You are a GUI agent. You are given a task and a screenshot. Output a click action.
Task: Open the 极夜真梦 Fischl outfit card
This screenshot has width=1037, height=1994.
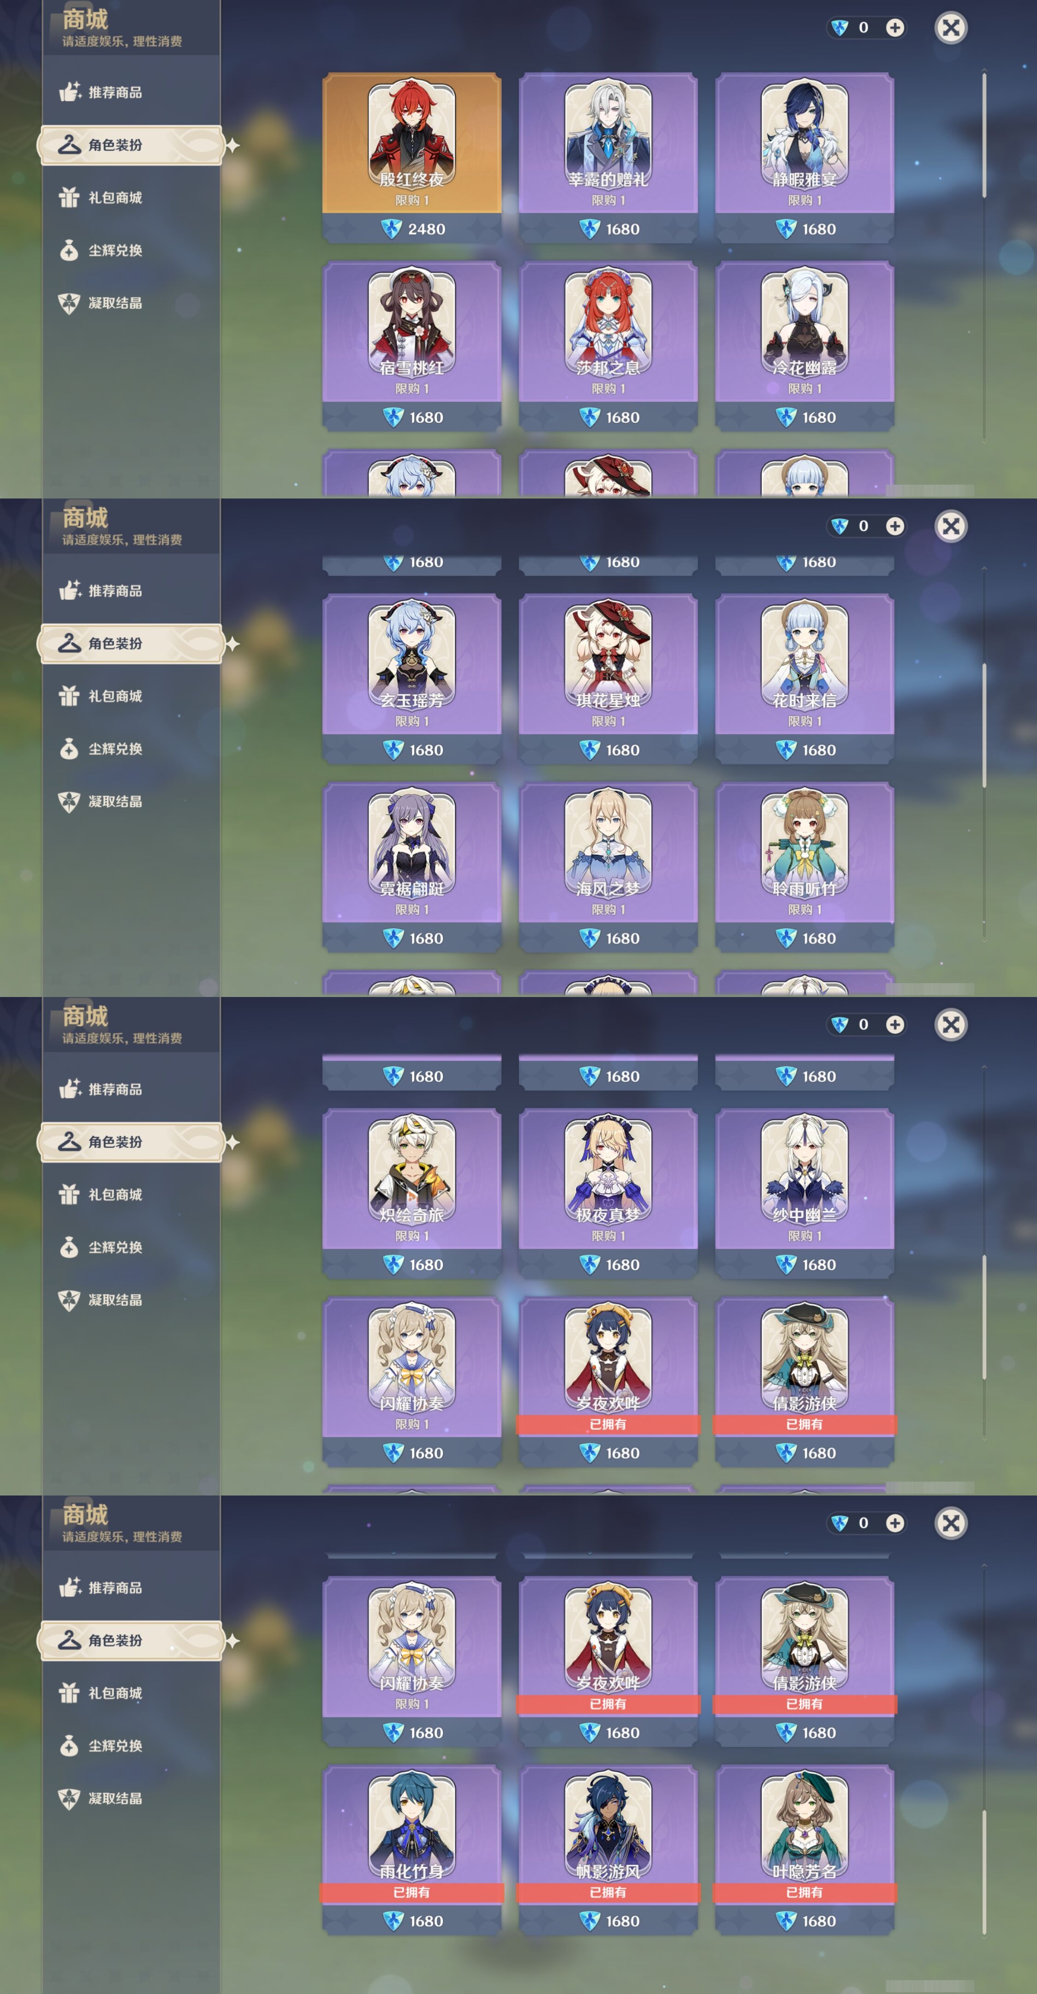[608, 1193]
